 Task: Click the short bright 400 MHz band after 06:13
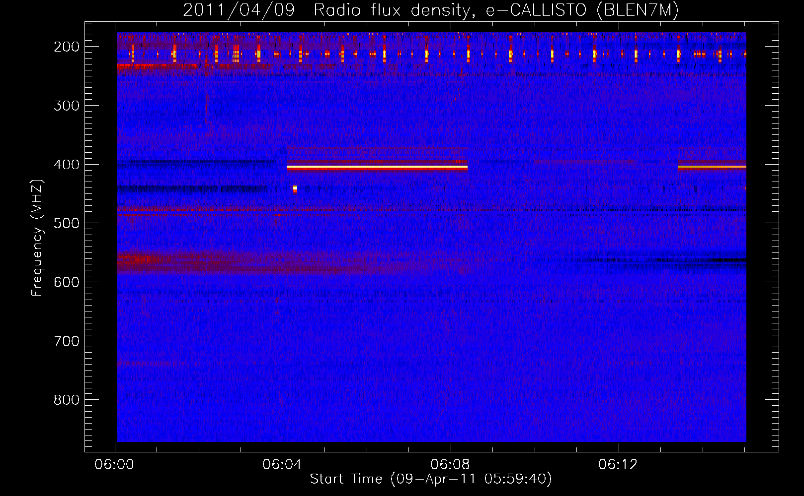[x=712, y=167]
